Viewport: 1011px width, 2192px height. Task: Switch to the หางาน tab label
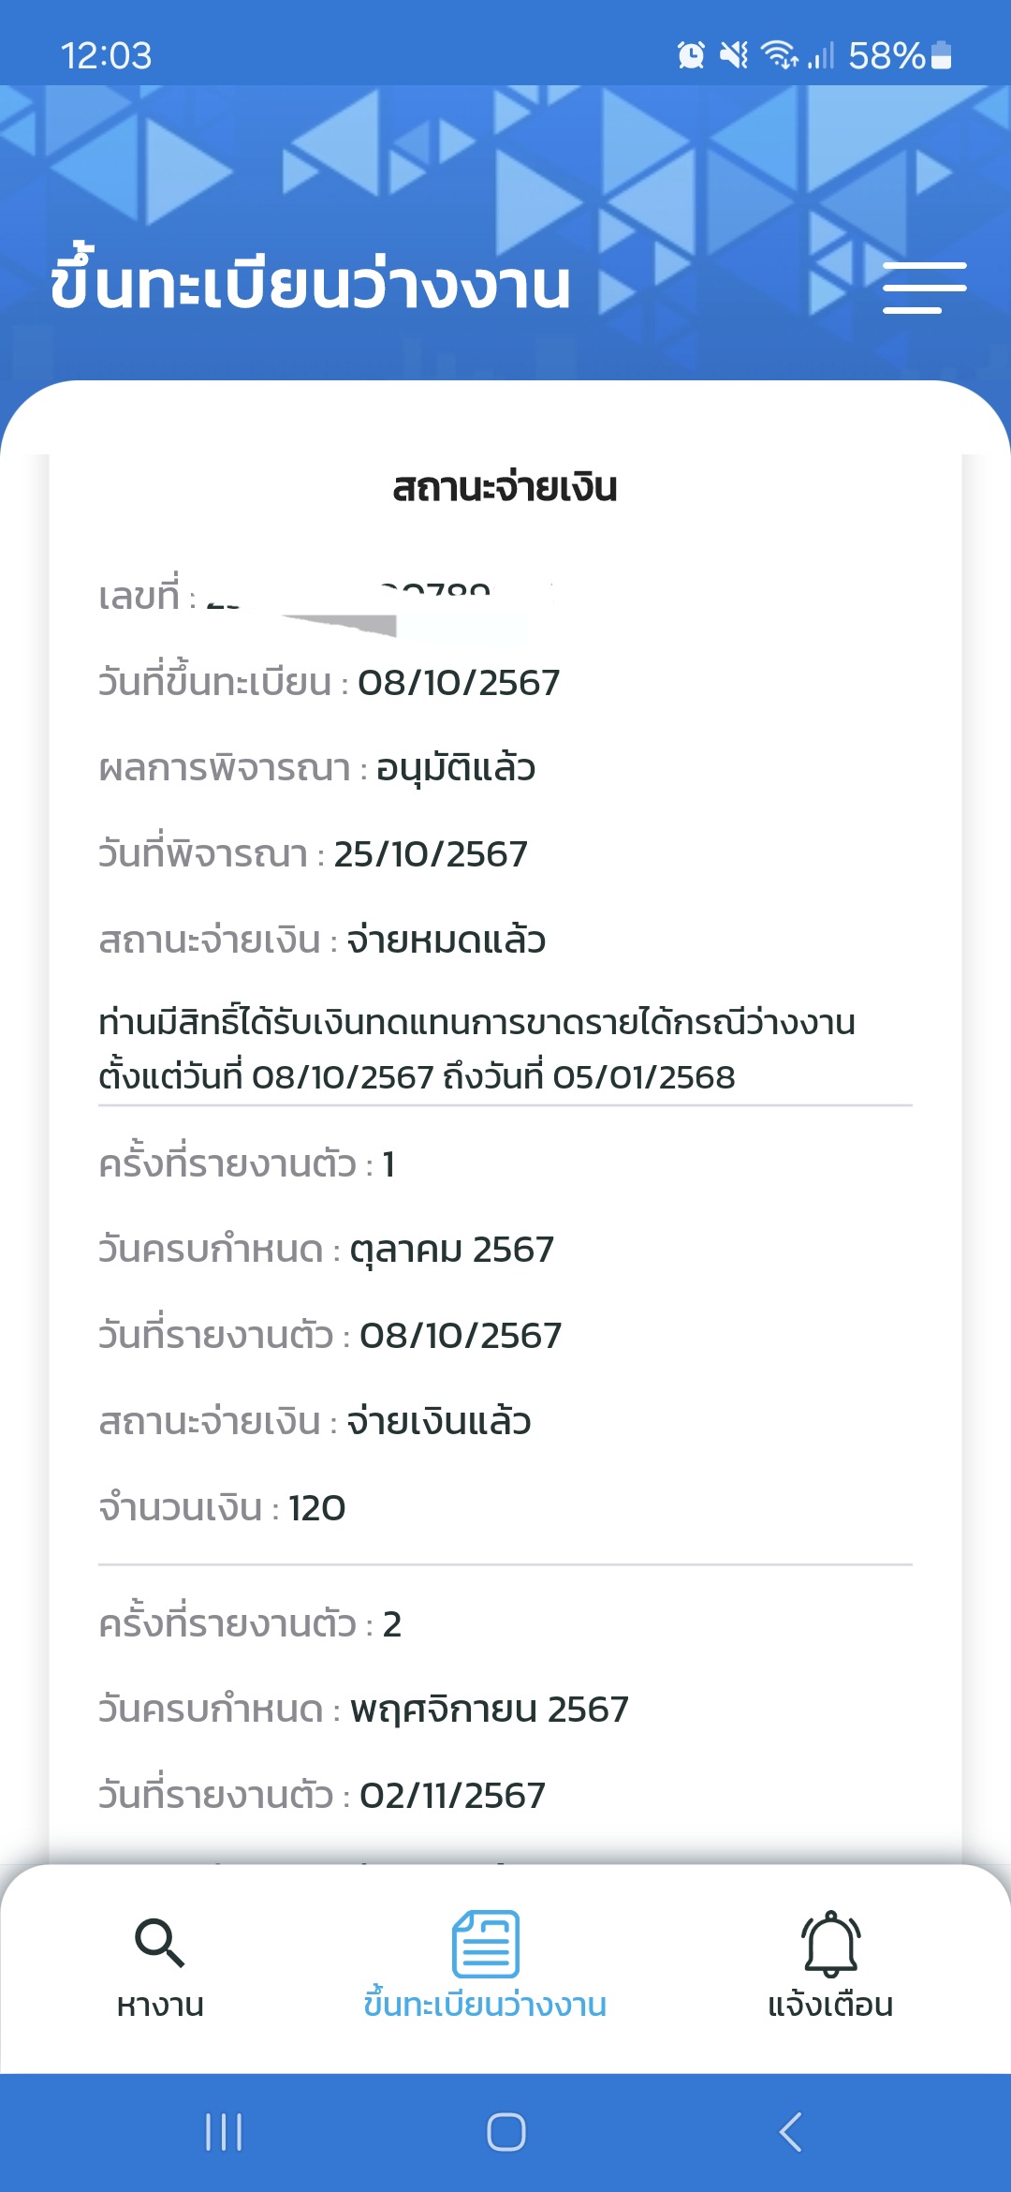click(x=160, y=2006)
